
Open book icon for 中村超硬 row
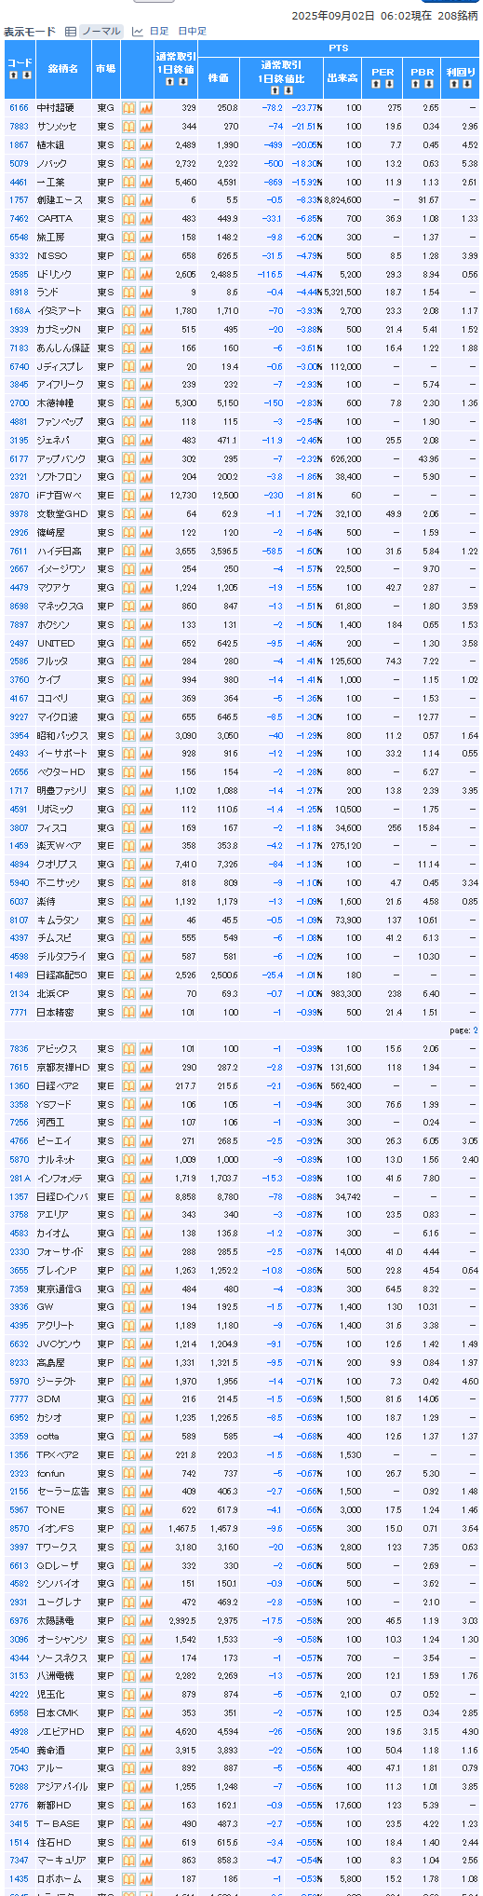click(128, 108)
